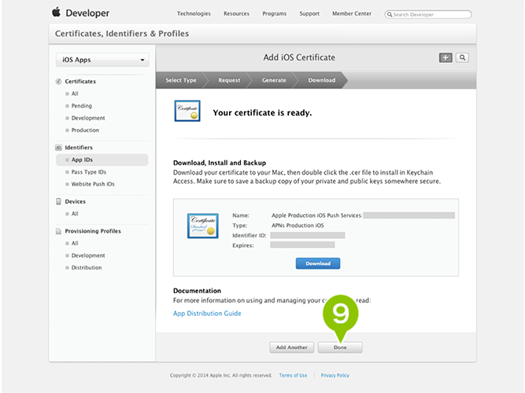Screen dimensions: 525x393
Task: Click the Done button
Action: click(340, 347)
